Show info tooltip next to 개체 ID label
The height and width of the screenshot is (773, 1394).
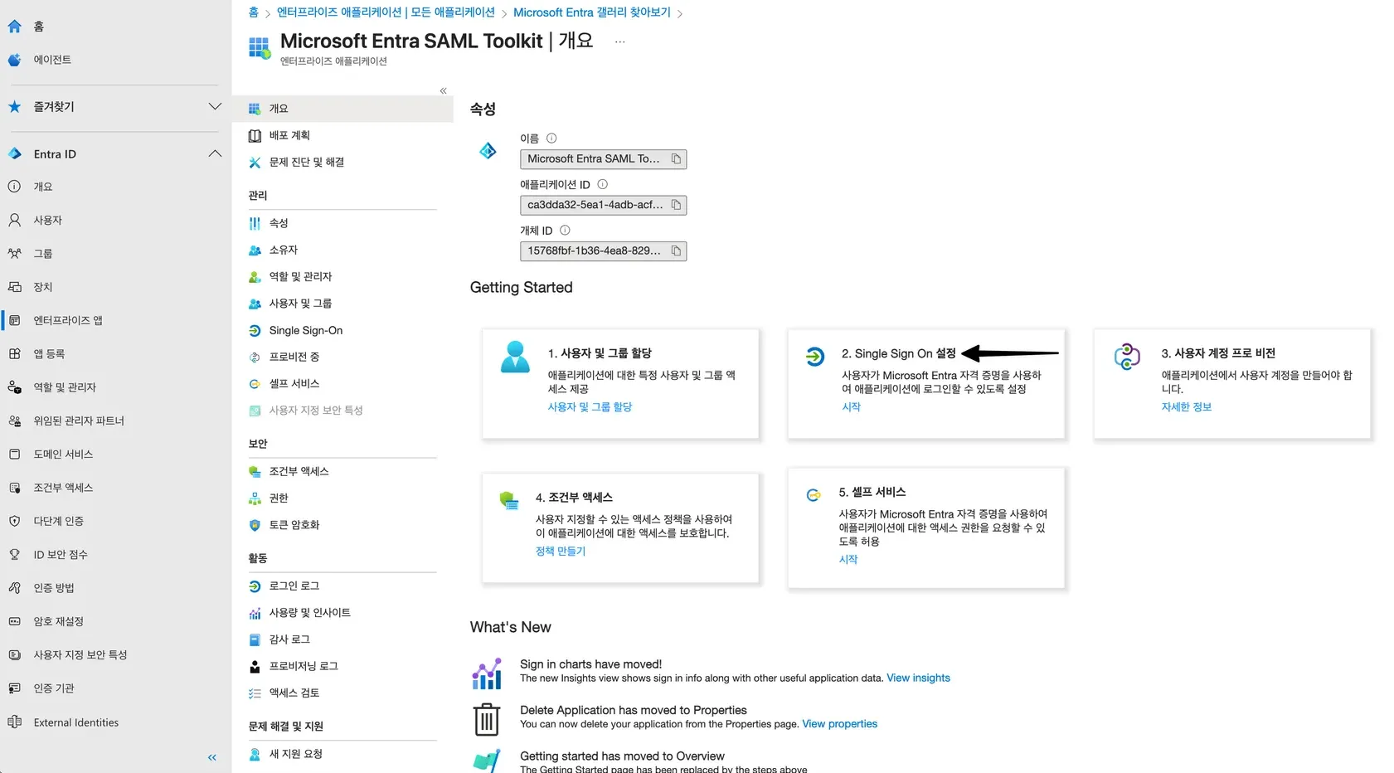point(565,231)
